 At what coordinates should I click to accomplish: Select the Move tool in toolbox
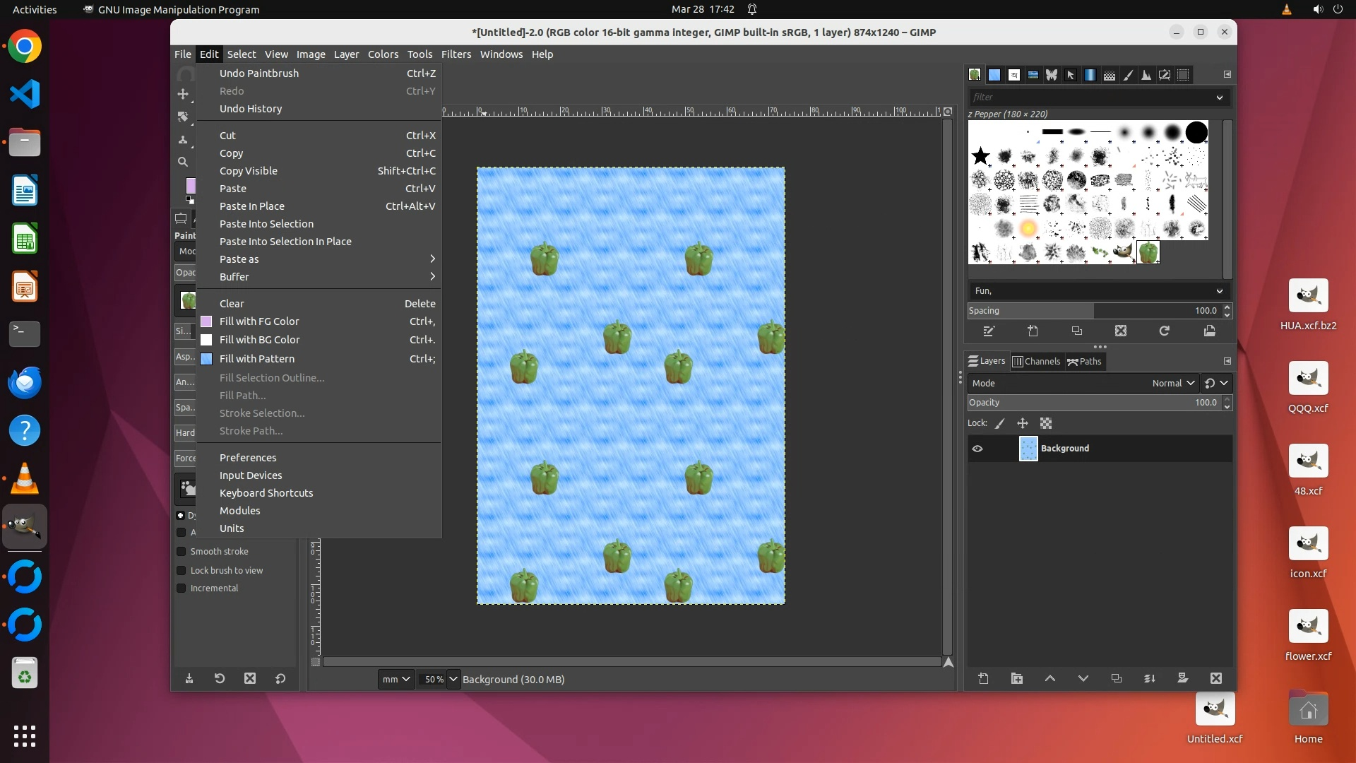183,94
